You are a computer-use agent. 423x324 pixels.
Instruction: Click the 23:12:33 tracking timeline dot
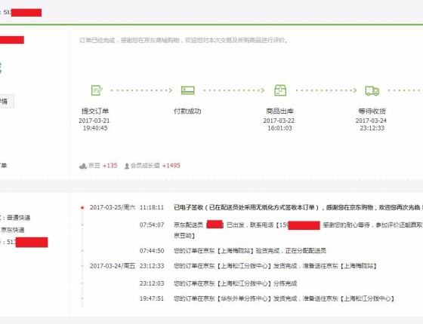[82, 266]
